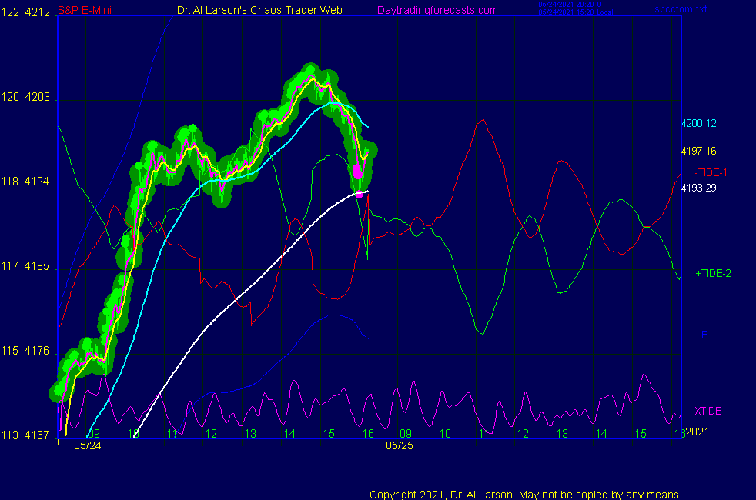Screen dimensions: 756x500
Task: Click the "118 4194" price axis label
Action: coord(25,182)
